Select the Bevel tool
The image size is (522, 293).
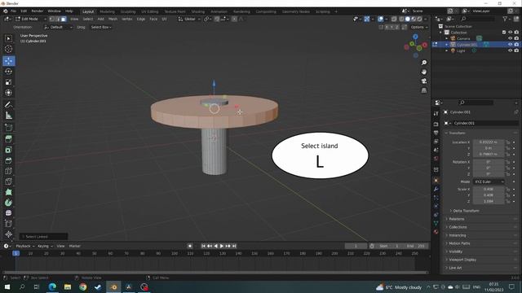tap(9, 160)
